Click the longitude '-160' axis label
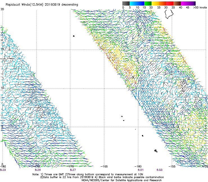This screenshot has height=182, width=208. pyautogui.click(x=138, y=167)
